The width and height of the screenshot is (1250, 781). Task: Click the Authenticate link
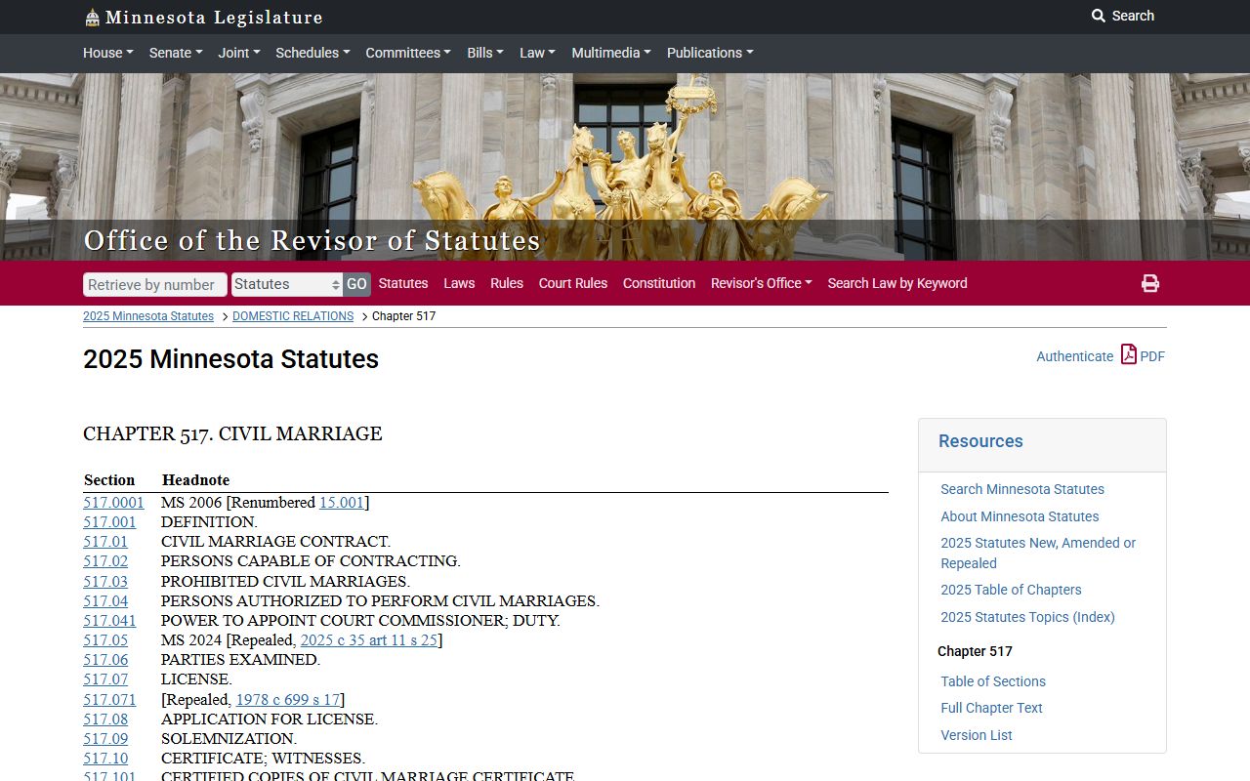tap(1074, 356)
